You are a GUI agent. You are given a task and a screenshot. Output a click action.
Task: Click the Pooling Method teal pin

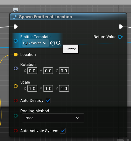coord(16,116)
